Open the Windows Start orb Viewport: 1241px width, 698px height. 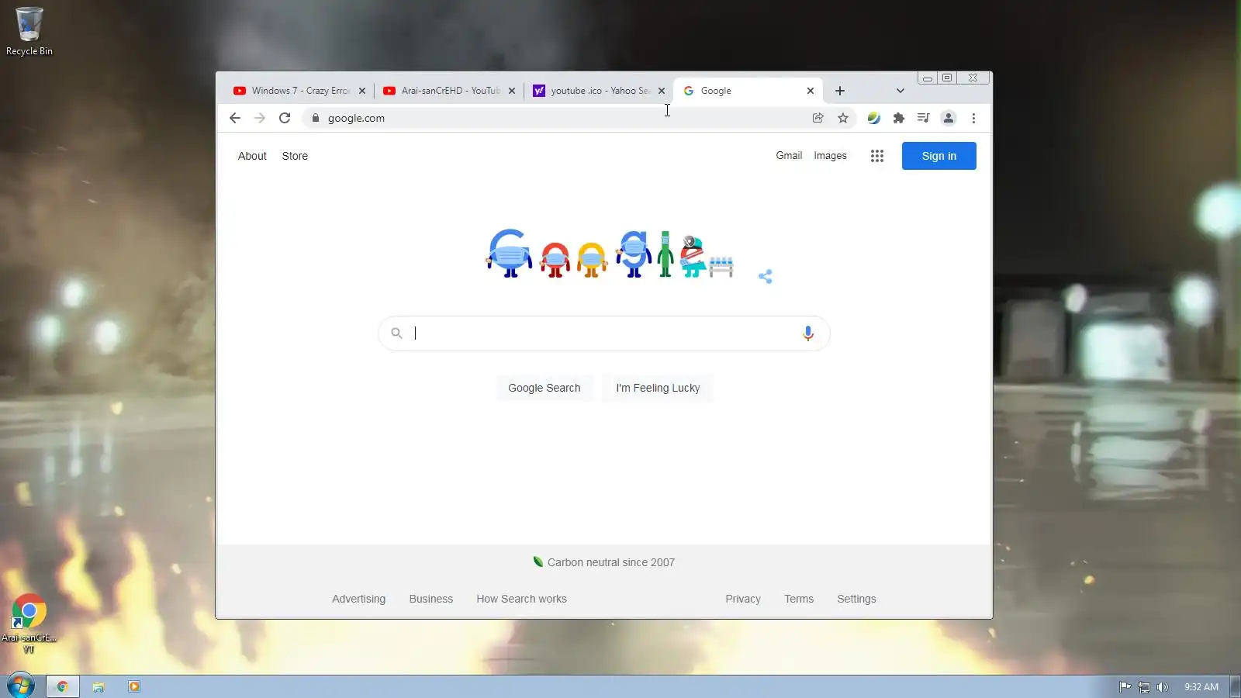[x=20, y=686]
